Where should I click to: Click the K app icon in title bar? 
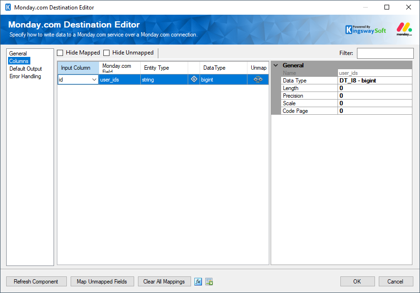point(8,7)
